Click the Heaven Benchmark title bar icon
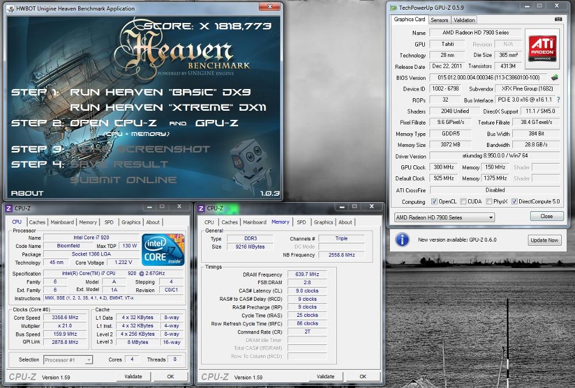 [x=10, y=8]
